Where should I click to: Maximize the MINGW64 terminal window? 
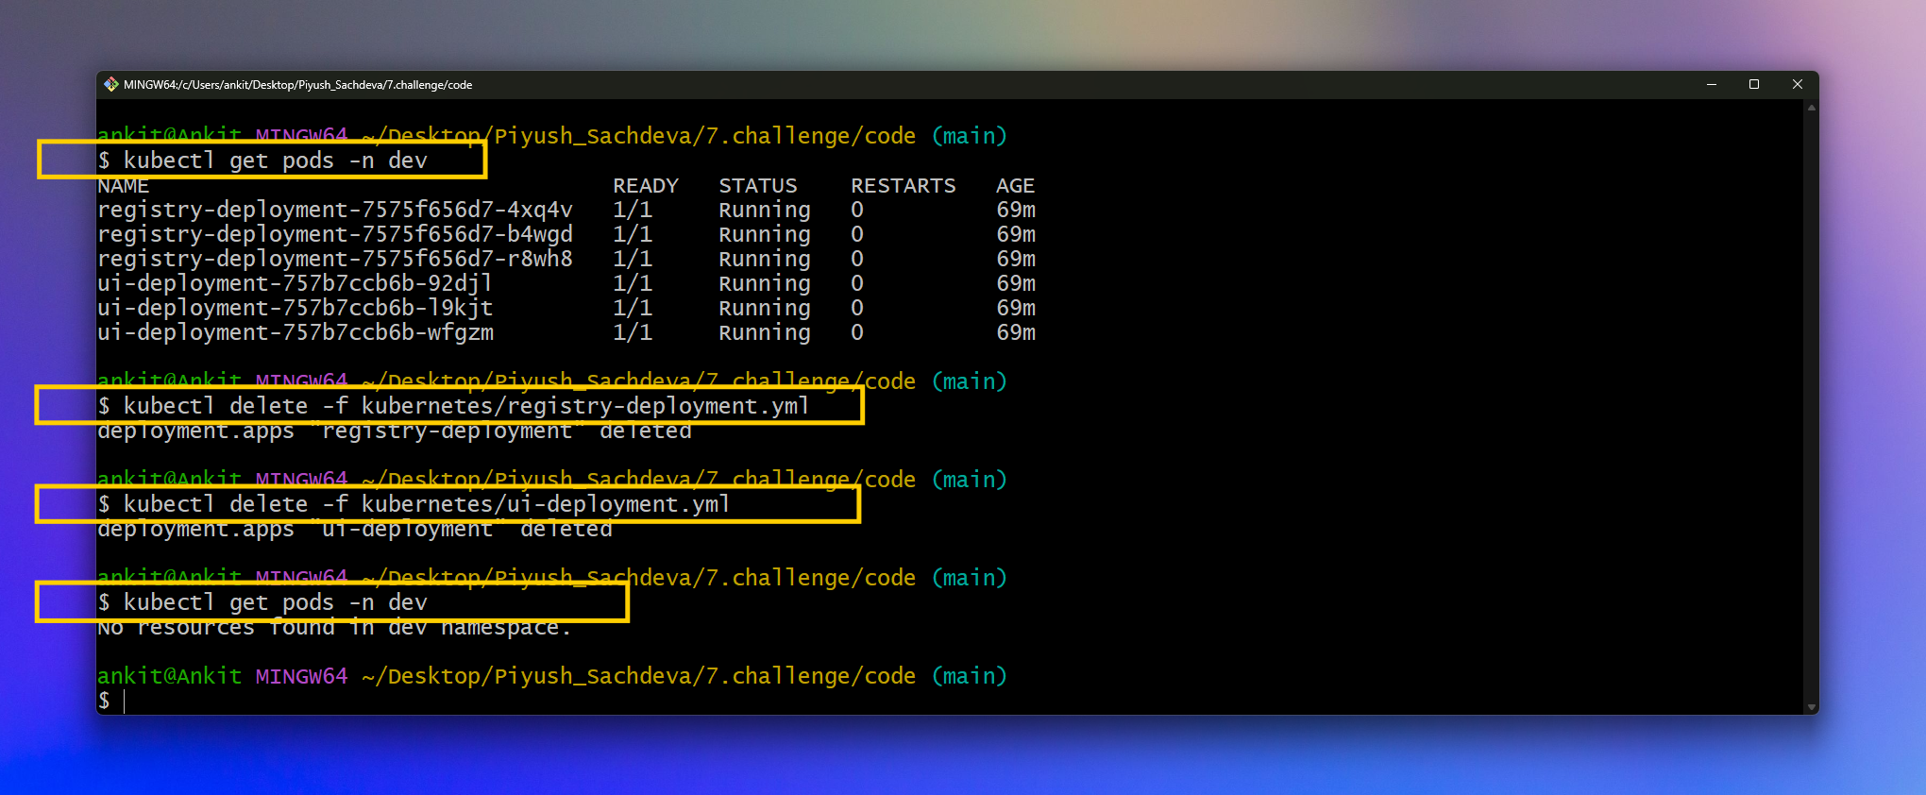point(1754,84)
